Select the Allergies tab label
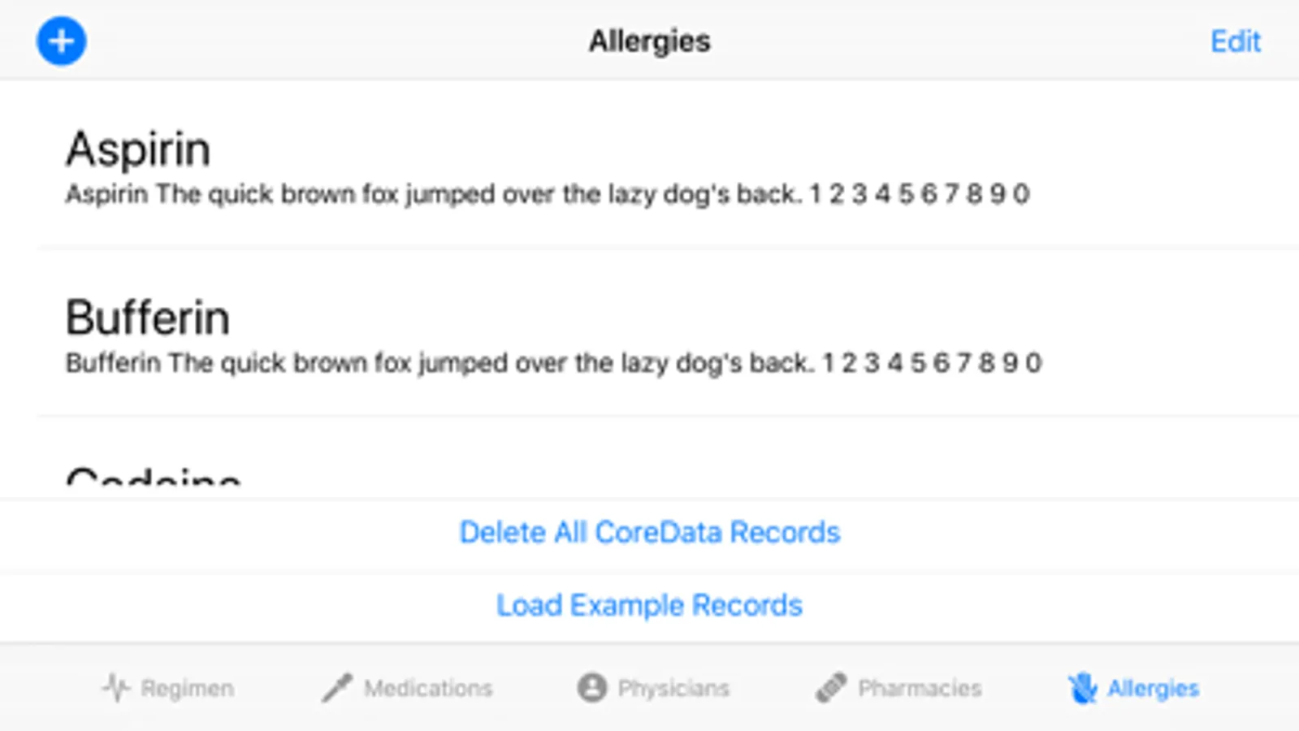 point(1153,688)
